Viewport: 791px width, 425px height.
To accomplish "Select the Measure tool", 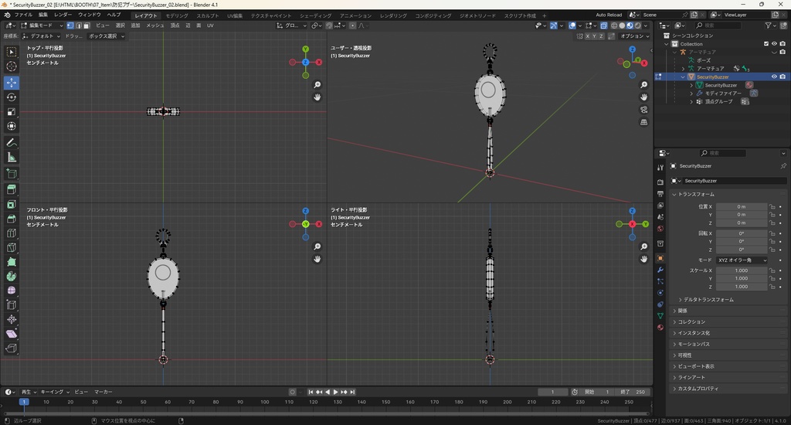I will tap(11, 158).
